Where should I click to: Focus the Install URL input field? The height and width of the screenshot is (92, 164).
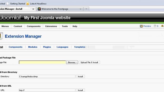pyautogui.click(x=47, y=90)
